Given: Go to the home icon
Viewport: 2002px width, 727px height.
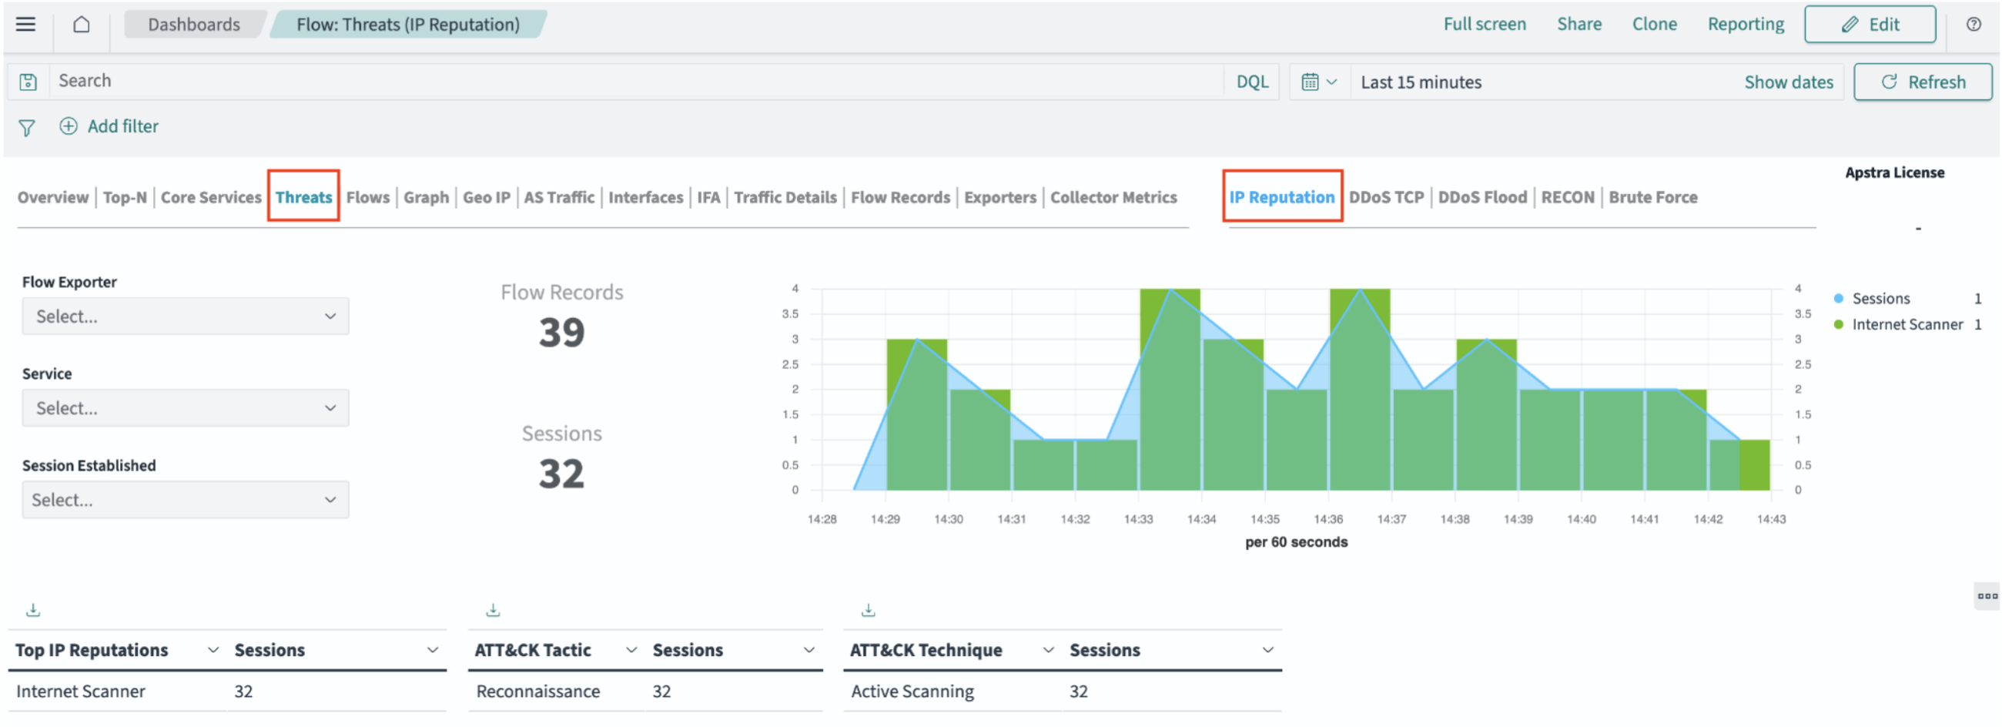Looking at the screenshot, I should (x=82, y=24).
